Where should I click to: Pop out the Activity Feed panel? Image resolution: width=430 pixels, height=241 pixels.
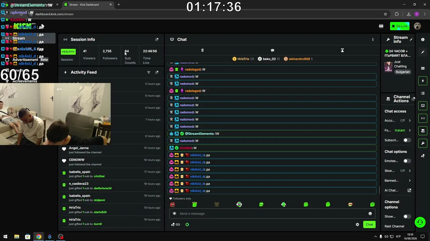coord(157,72)
